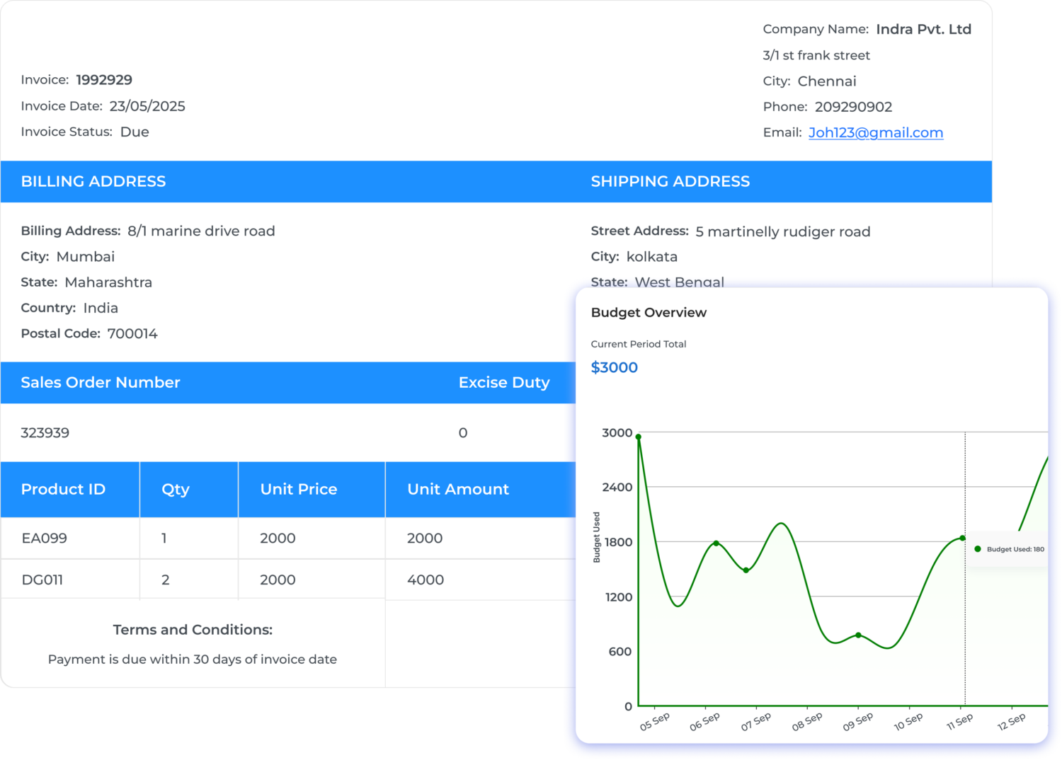
Task: Click the green data point on 11 Sep
Action: [x=961, y=538]
